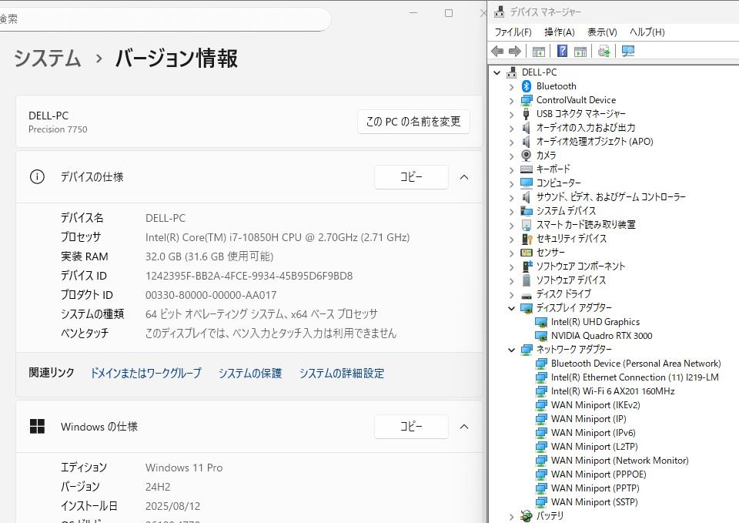
Task: Click the Windows logo beside Windows の仕様
Action: click(x=37, y=426)
